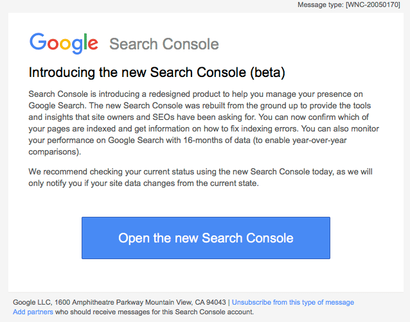Click the '(beta)' text in the heading
The width and height of the screenshot is (410, 322).
pos(267,72)
